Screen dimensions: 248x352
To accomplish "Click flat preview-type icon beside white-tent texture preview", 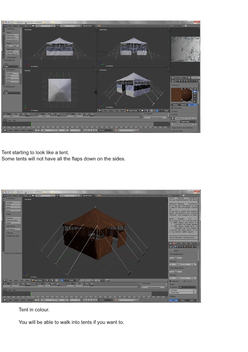I will click(195, 89).
